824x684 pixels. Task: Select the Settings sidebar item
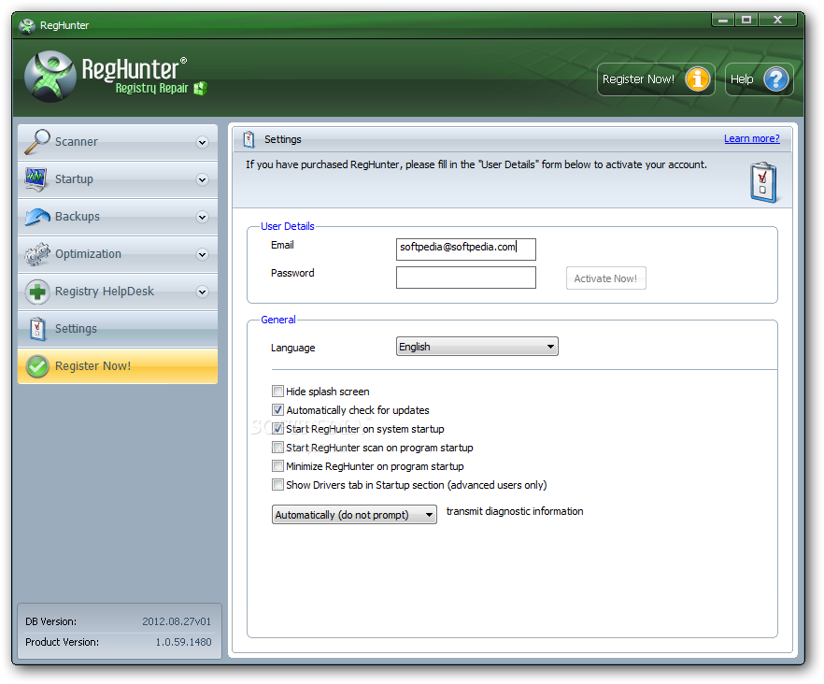[x=118, y=329]
